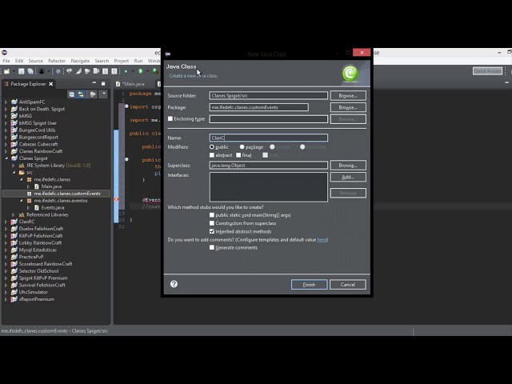
Task: Click the green Run icon in the Eclipse toolbar
Action: 141,71
